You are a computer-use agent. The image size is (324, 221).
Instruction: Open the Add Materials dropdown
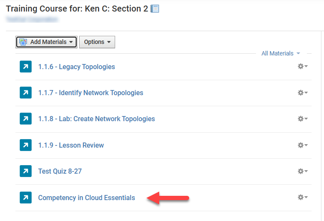46,42
